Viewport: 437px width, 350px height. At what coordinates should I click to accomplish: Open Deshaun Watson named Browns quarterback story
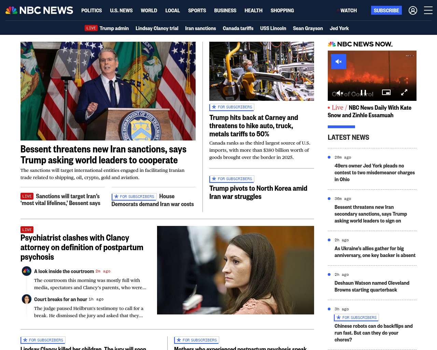coord(372,286)
